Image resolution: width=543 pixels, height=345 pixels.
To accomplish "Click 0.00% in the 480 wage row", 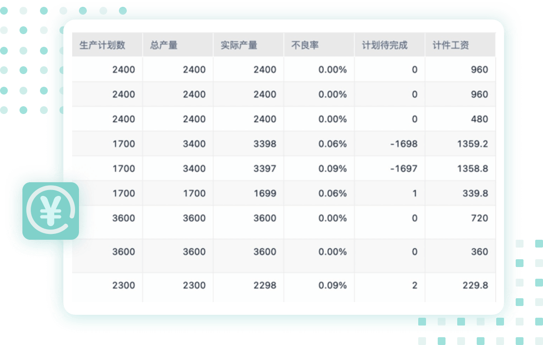I will pos(319,119).
